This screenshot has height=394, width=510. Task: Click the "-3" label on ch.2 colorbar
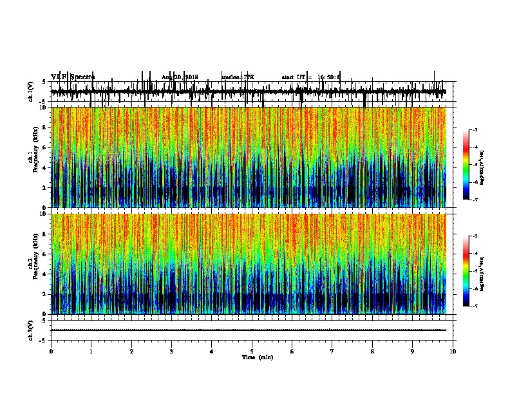pos(475,236)
